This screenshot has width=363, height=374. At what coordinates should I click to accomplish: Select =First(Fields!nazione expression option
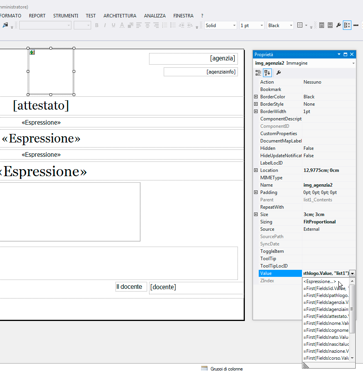(326, 351)
